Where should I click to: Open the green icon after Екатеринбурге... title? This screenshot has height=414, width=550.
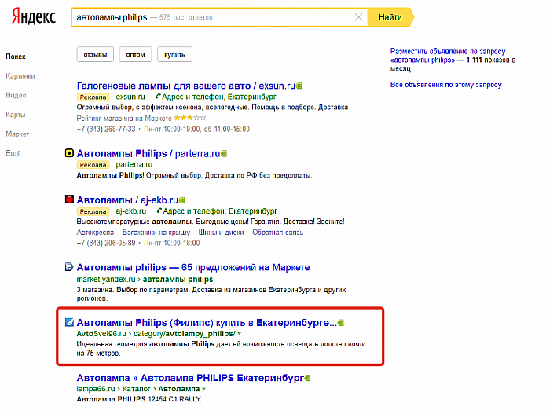coord(341,323)
